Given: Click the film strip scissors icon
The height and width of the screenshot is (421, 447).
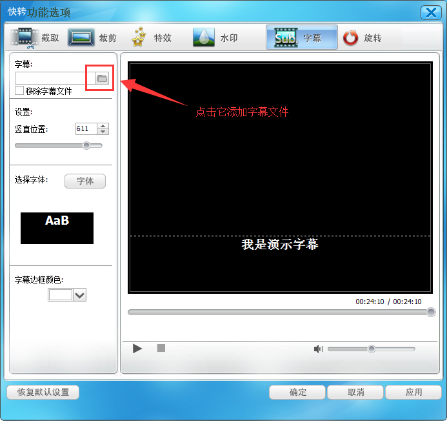Looking at the screenshot, I should coord(25,37).
